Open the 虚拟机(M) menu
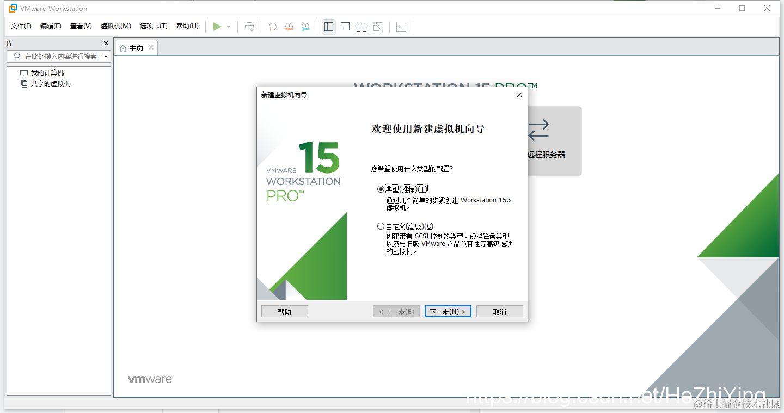Image resolution: width=784 pixels, height=413 pixels. pyautogui.click(x=115, y=26)
